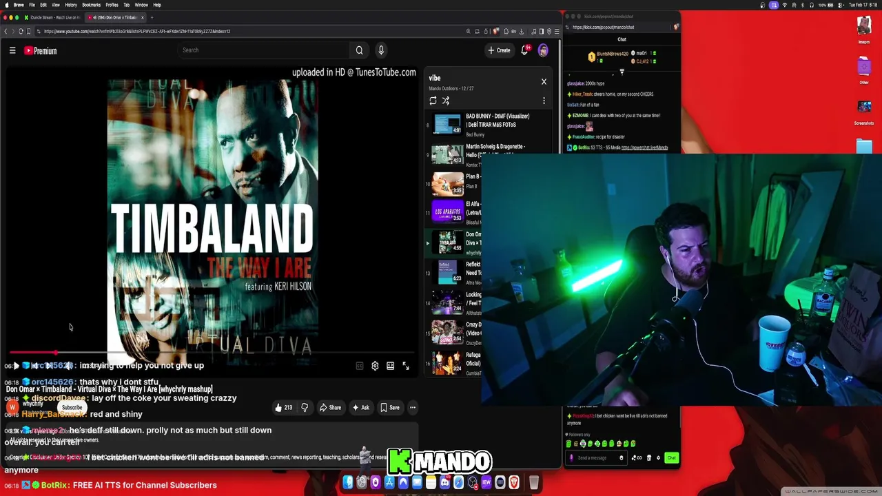
Task: Click the youtube.com address bar URL
Action: click(137, 31)
